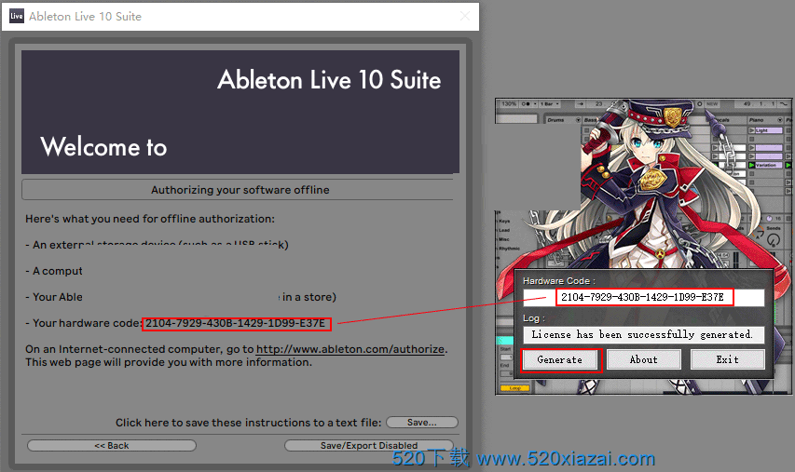This screenshot has width=795, height=472.
Task: Click the 130% zoom field
Action: point(509,103)
